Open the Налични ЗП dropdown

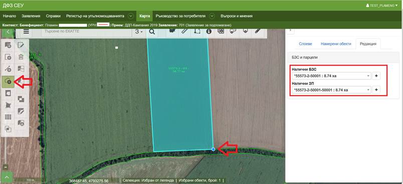[331, 90]
